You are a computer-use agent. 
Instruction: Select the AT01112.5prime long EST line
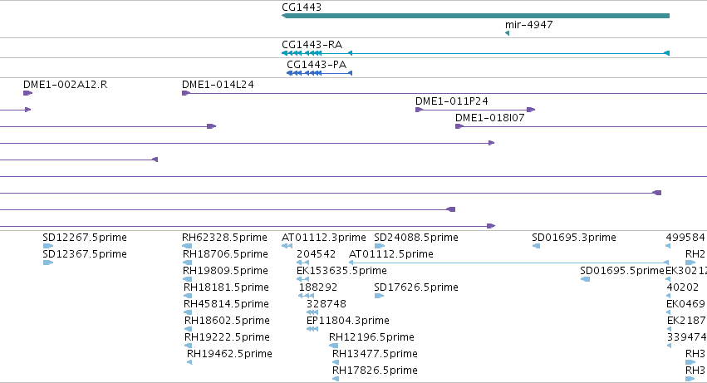click(509, 263)
